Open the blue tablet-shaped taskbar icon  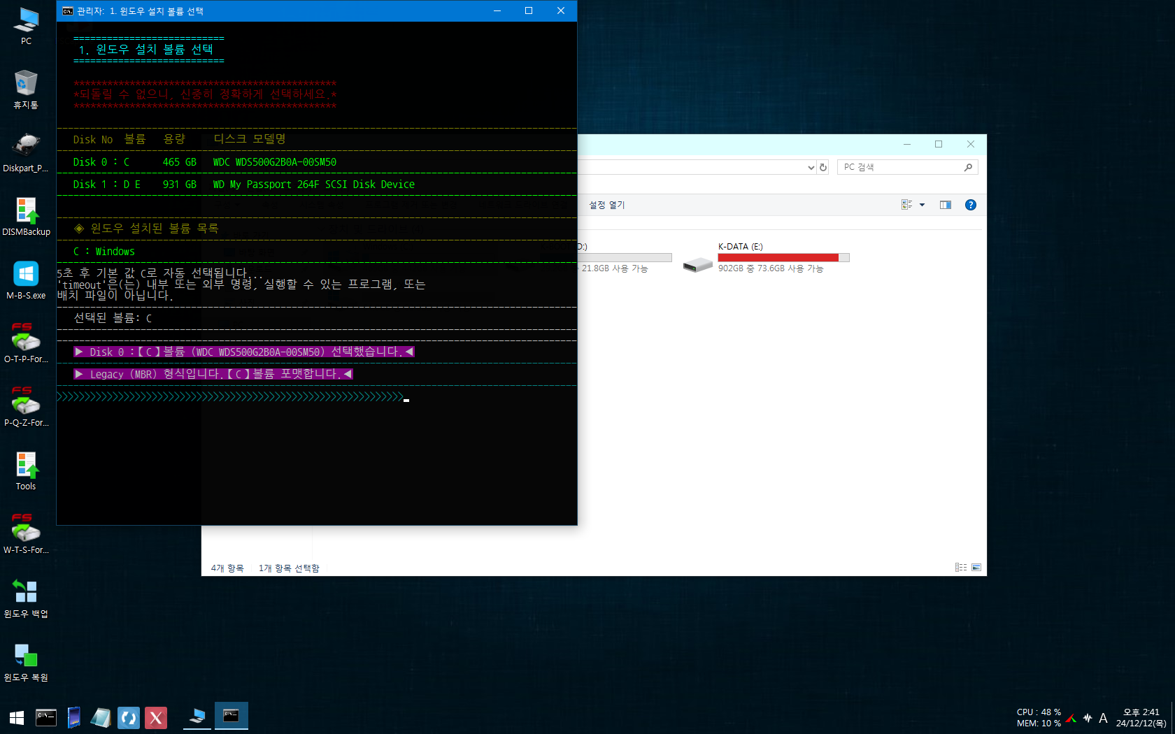pos(73,717)
